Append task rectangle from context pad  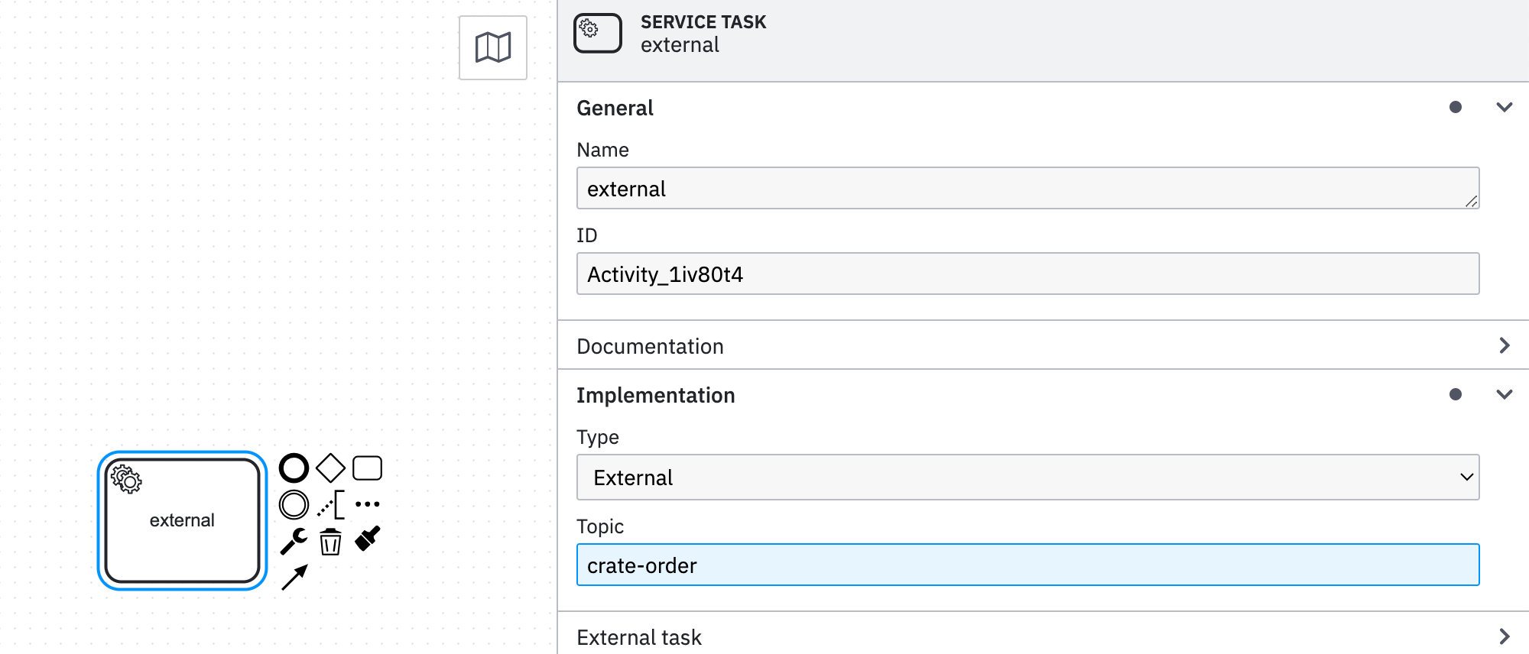click(x=367, y=468)
